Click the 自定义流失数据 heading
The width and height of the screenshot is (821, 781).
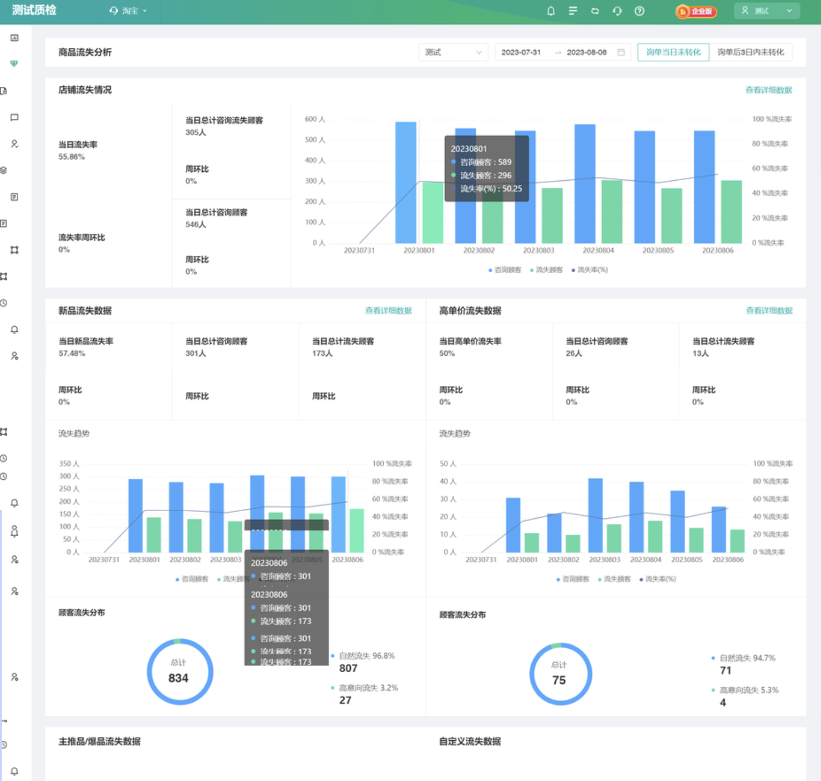click(470, 741)
